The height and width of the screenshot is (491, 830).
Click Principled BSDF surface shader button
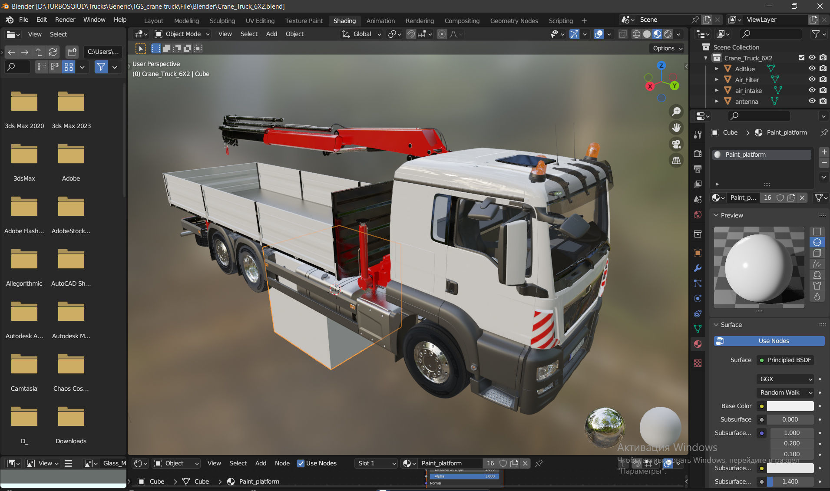click(785, 360)
